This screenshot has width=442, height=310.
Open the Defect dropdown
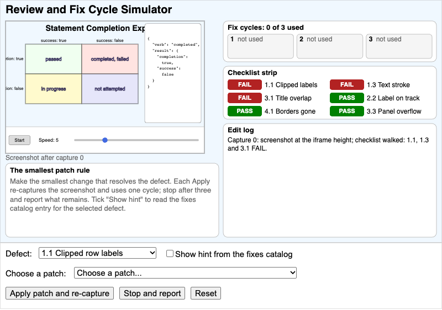pos(97,253)
